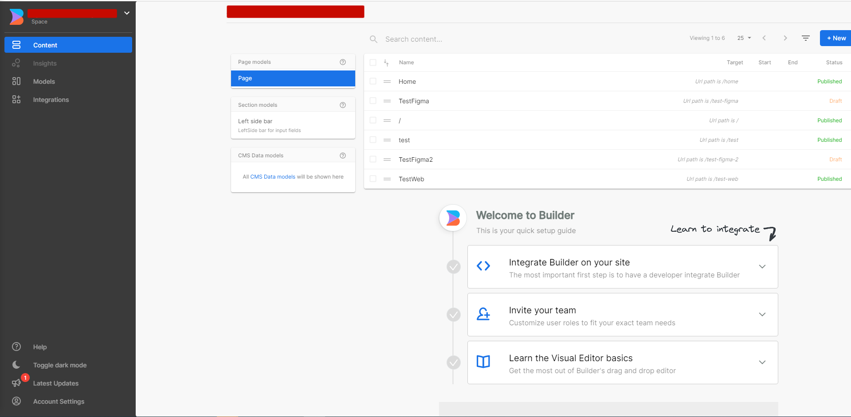Open the 25 per page dropdown
This screenshot has height=417, width=851.
click(x=744, y=38)
